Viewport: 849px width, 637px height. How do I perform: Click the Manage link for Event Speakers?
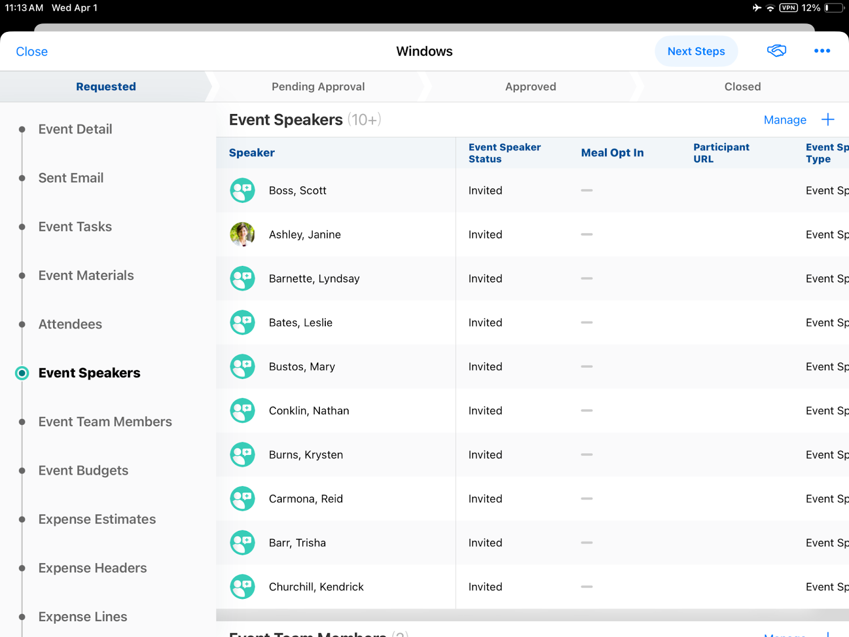[x=785, y=120]
